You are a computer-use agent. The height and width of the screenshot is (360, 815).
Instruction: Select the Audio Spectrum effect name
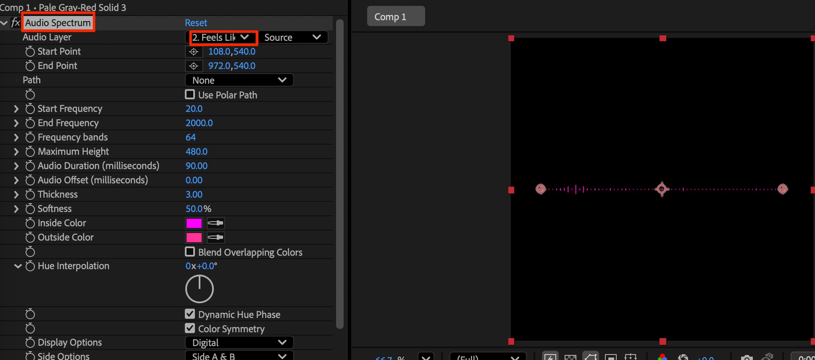(58, 23)
